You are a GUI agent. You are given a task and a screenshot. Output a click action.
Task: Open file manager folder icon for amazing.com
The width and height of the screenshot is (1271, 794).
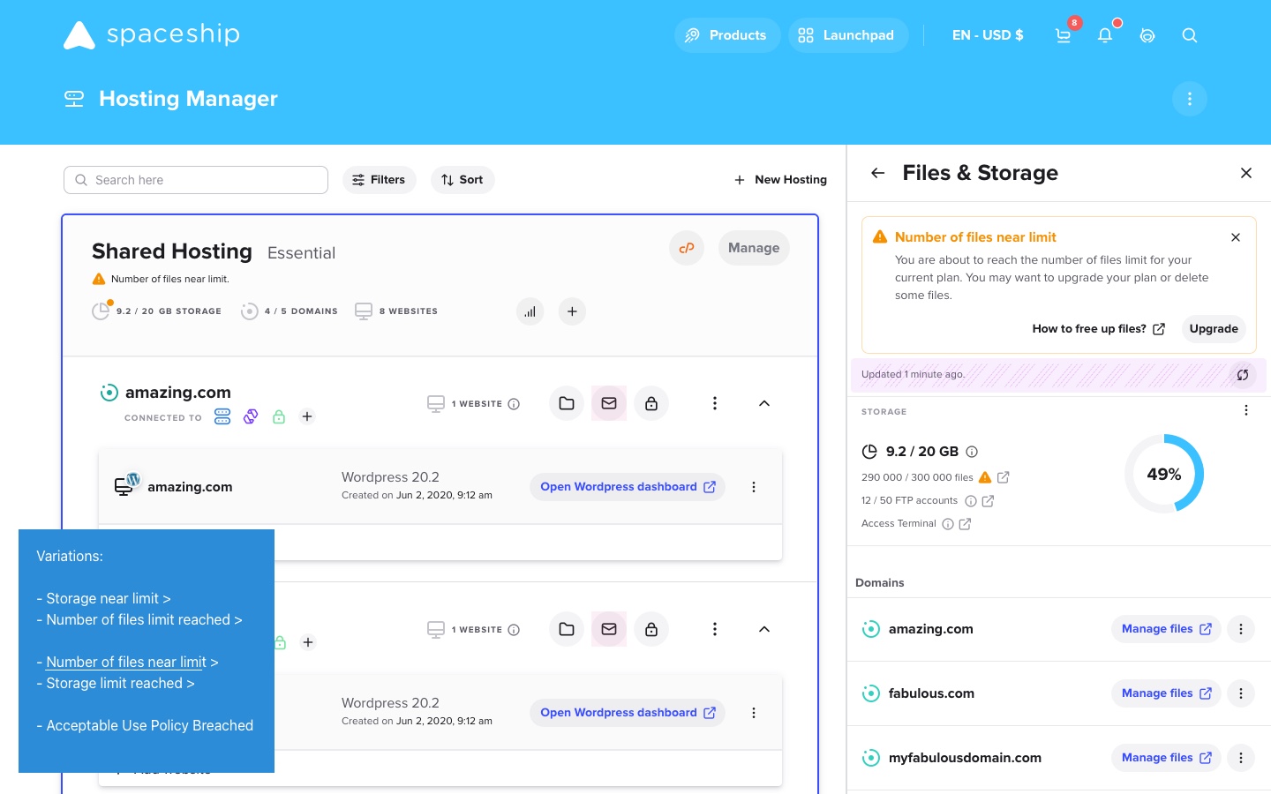pos(567,403)
